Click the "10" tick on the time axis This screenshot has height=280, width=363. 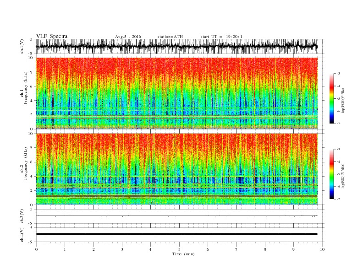click(322, 249)
